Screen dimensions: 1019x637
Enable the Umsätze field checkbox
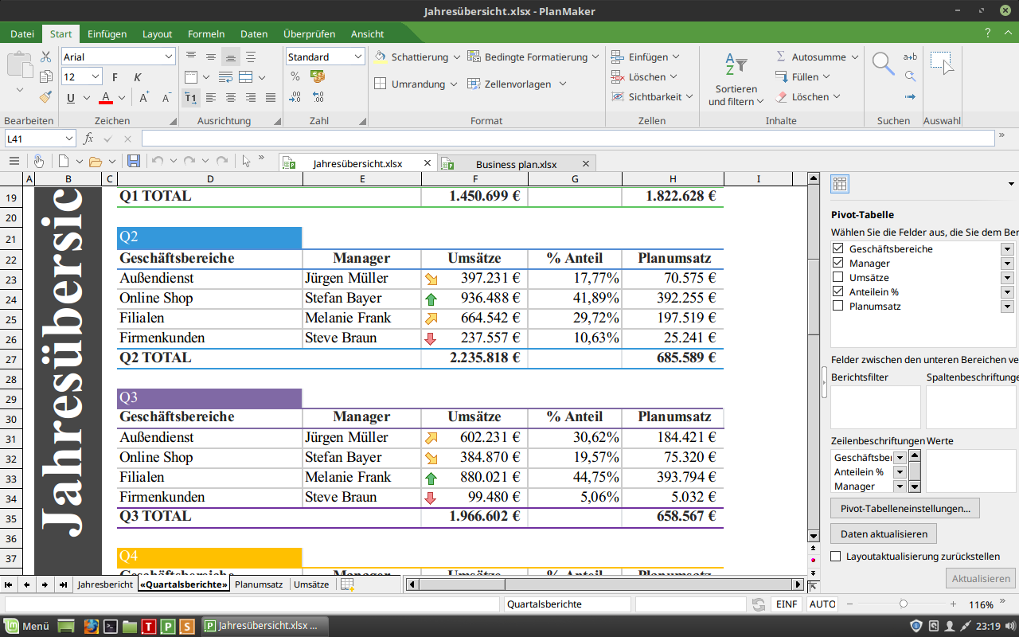click(837, 278)
